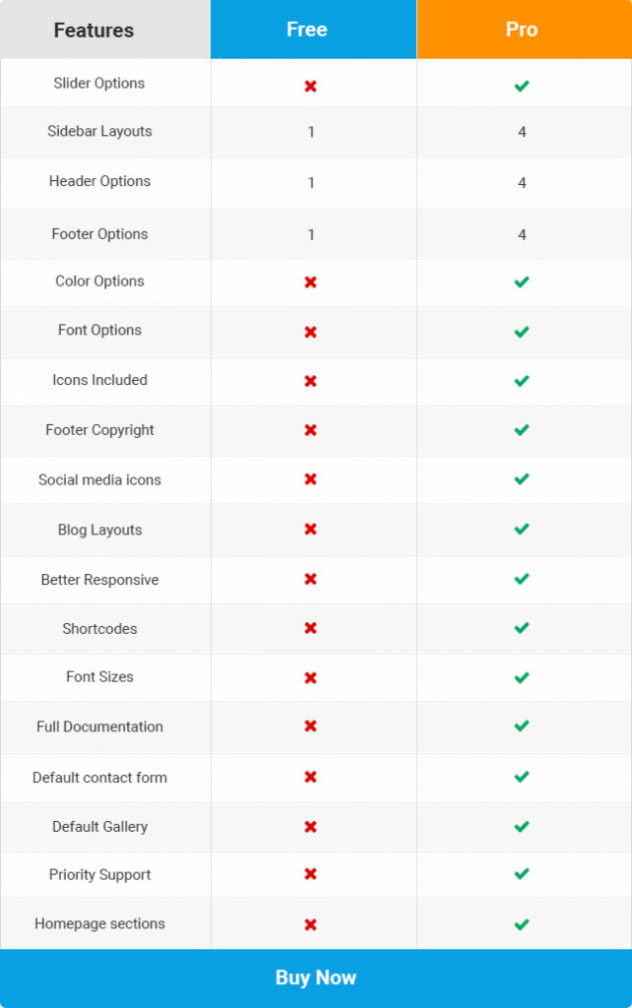This screenshot has height=1008, width=632.
Task: Click the Better Responsive feature label
Action: (99, 580)
